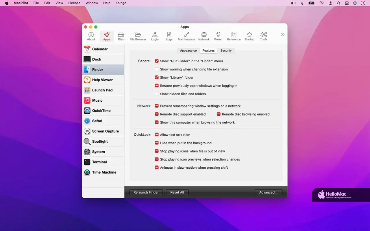The width and height of the screenshot is (370, 231).
Task: Click the Relaunch Finder button
Action: click(146, 192)
